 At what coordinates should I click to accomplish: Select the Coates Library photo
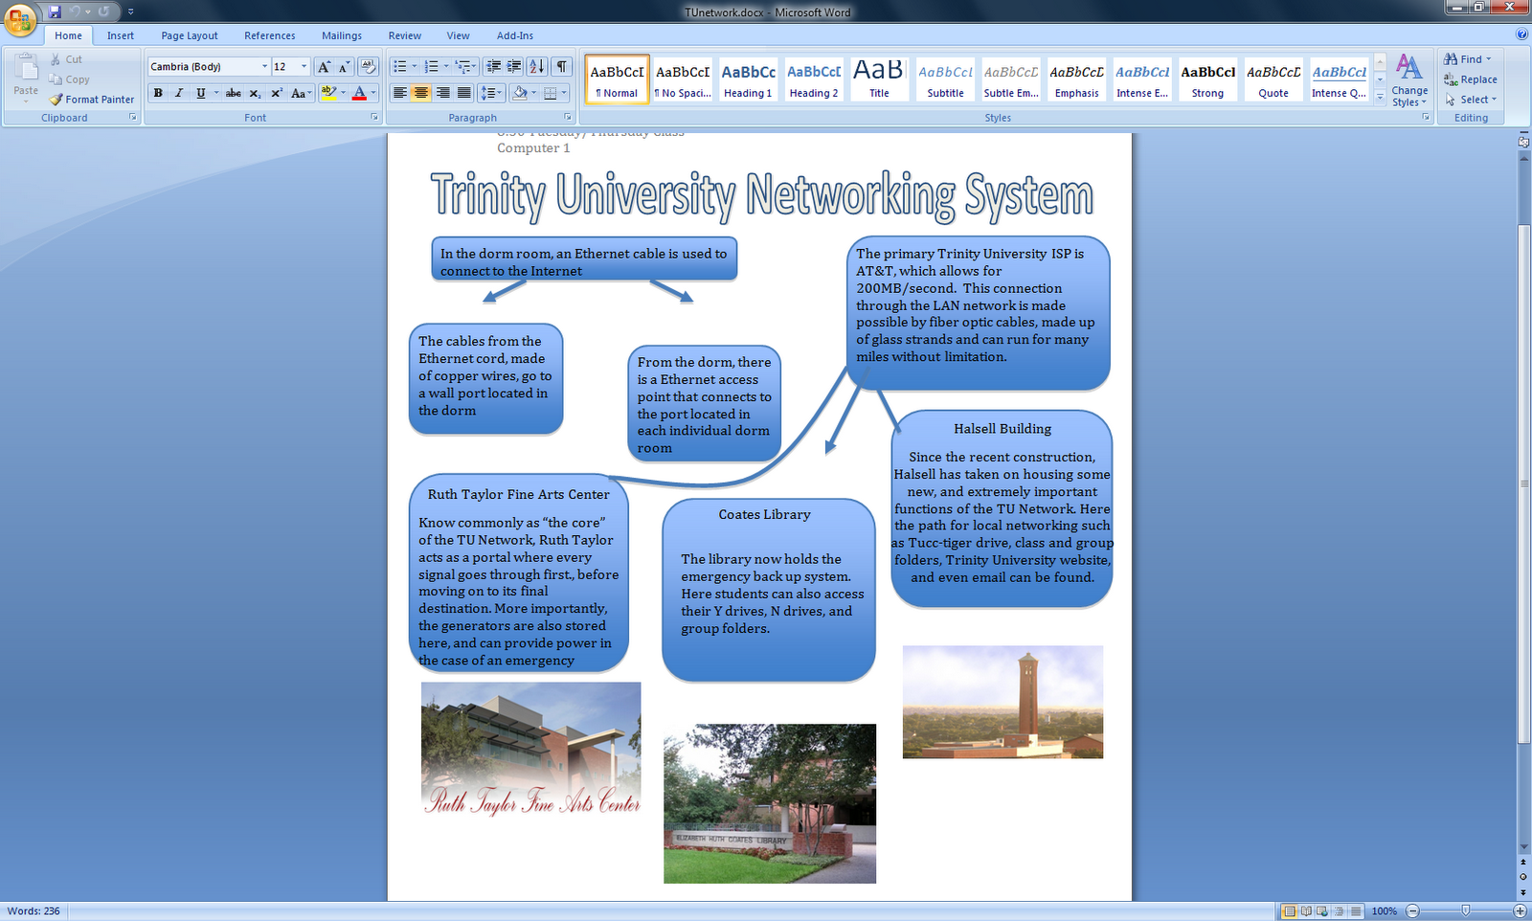(770, 803)
